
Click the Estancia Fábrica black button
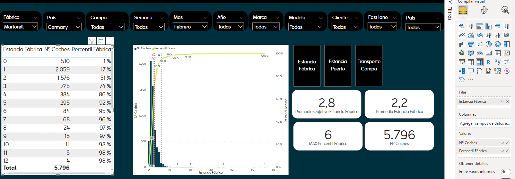coord(307,66)
